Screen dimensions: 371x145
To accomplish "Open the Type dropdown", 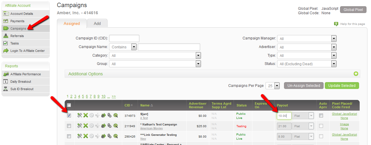I will 307,55.
